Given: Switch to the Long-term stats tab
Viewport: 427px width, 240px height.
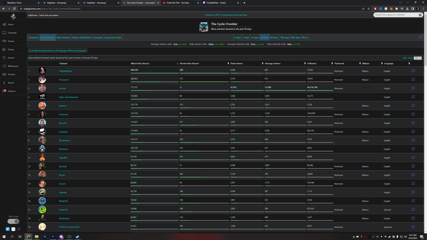Looking at the screenshot, I should [x=113, y=37].
